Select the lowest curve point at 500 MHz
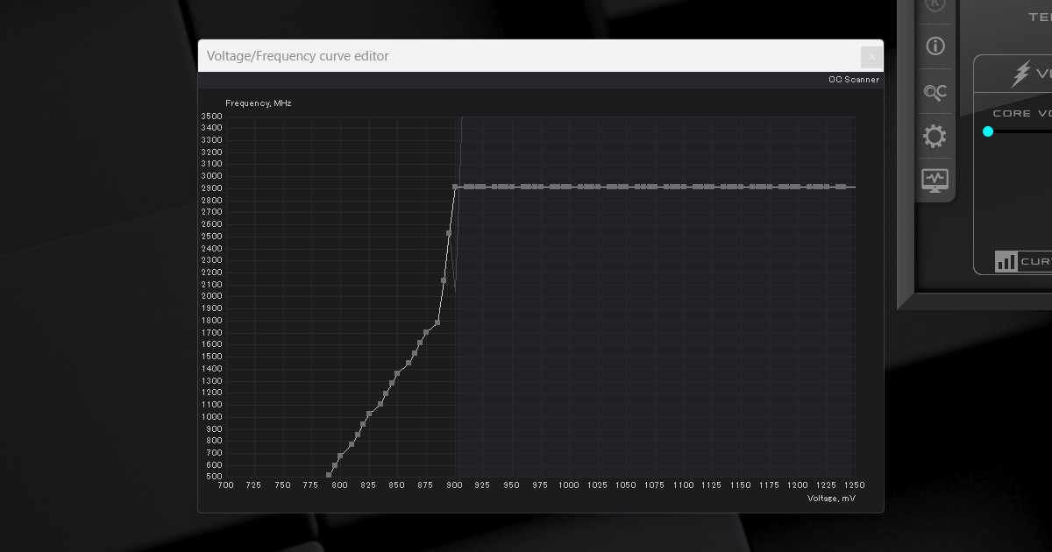 click(x=329, y=475)
